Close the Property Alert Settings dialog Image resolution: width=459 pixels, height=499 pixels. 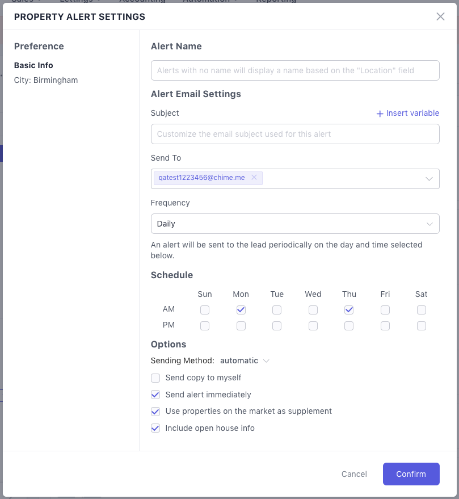[440, 16]
